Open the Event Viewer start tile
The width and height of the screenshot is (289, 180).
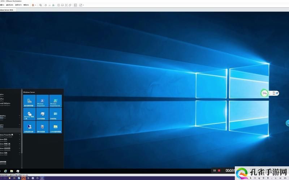[x=42, y=127]
